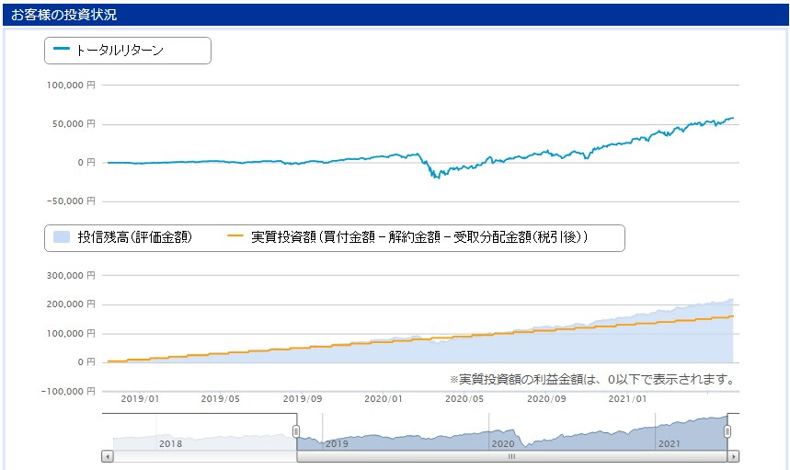Click the light blue 投信残高 legend swatch
Image resolution: width=790 pixels, height=470 pixels.
coord(62,236)
